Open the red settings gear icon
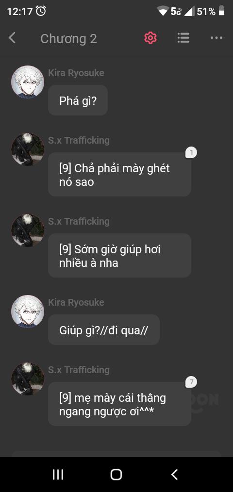The image size is (233, 492). click(150, 38)
